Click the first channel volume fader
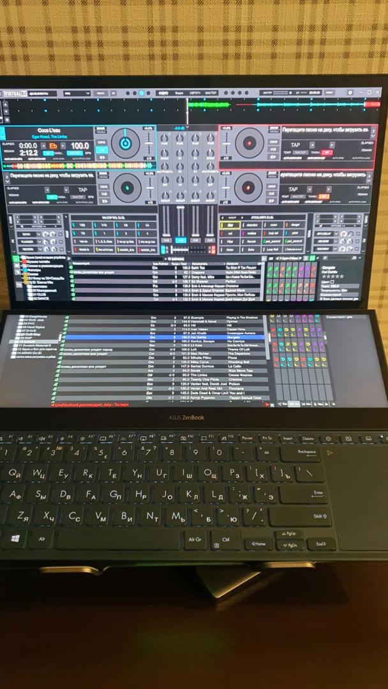This screenshot has width=388, height=689. coord(167,221)
